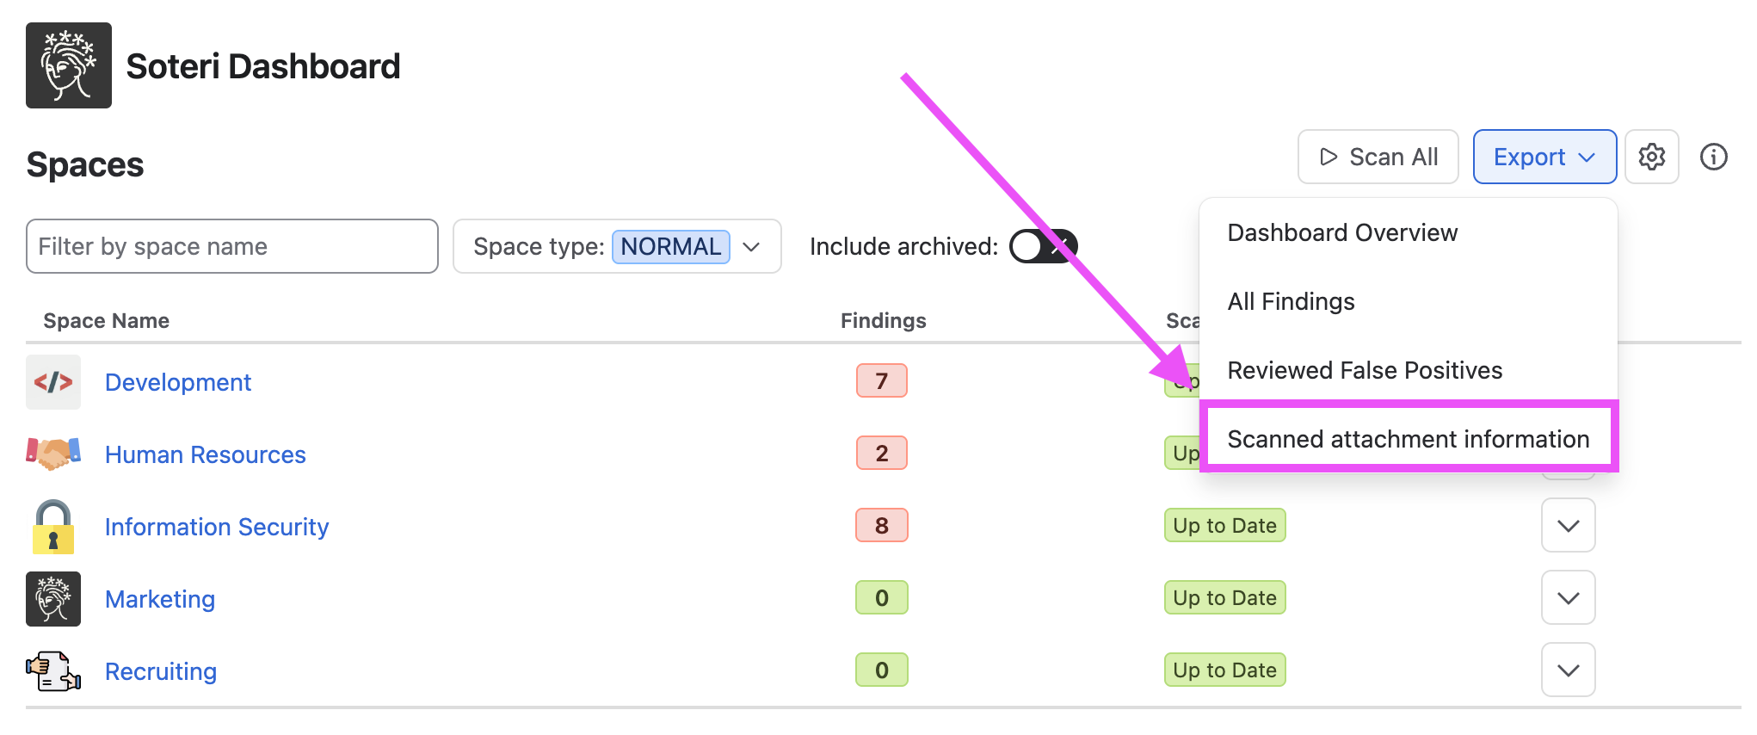Click the Scan All button

pos(1378,157)
